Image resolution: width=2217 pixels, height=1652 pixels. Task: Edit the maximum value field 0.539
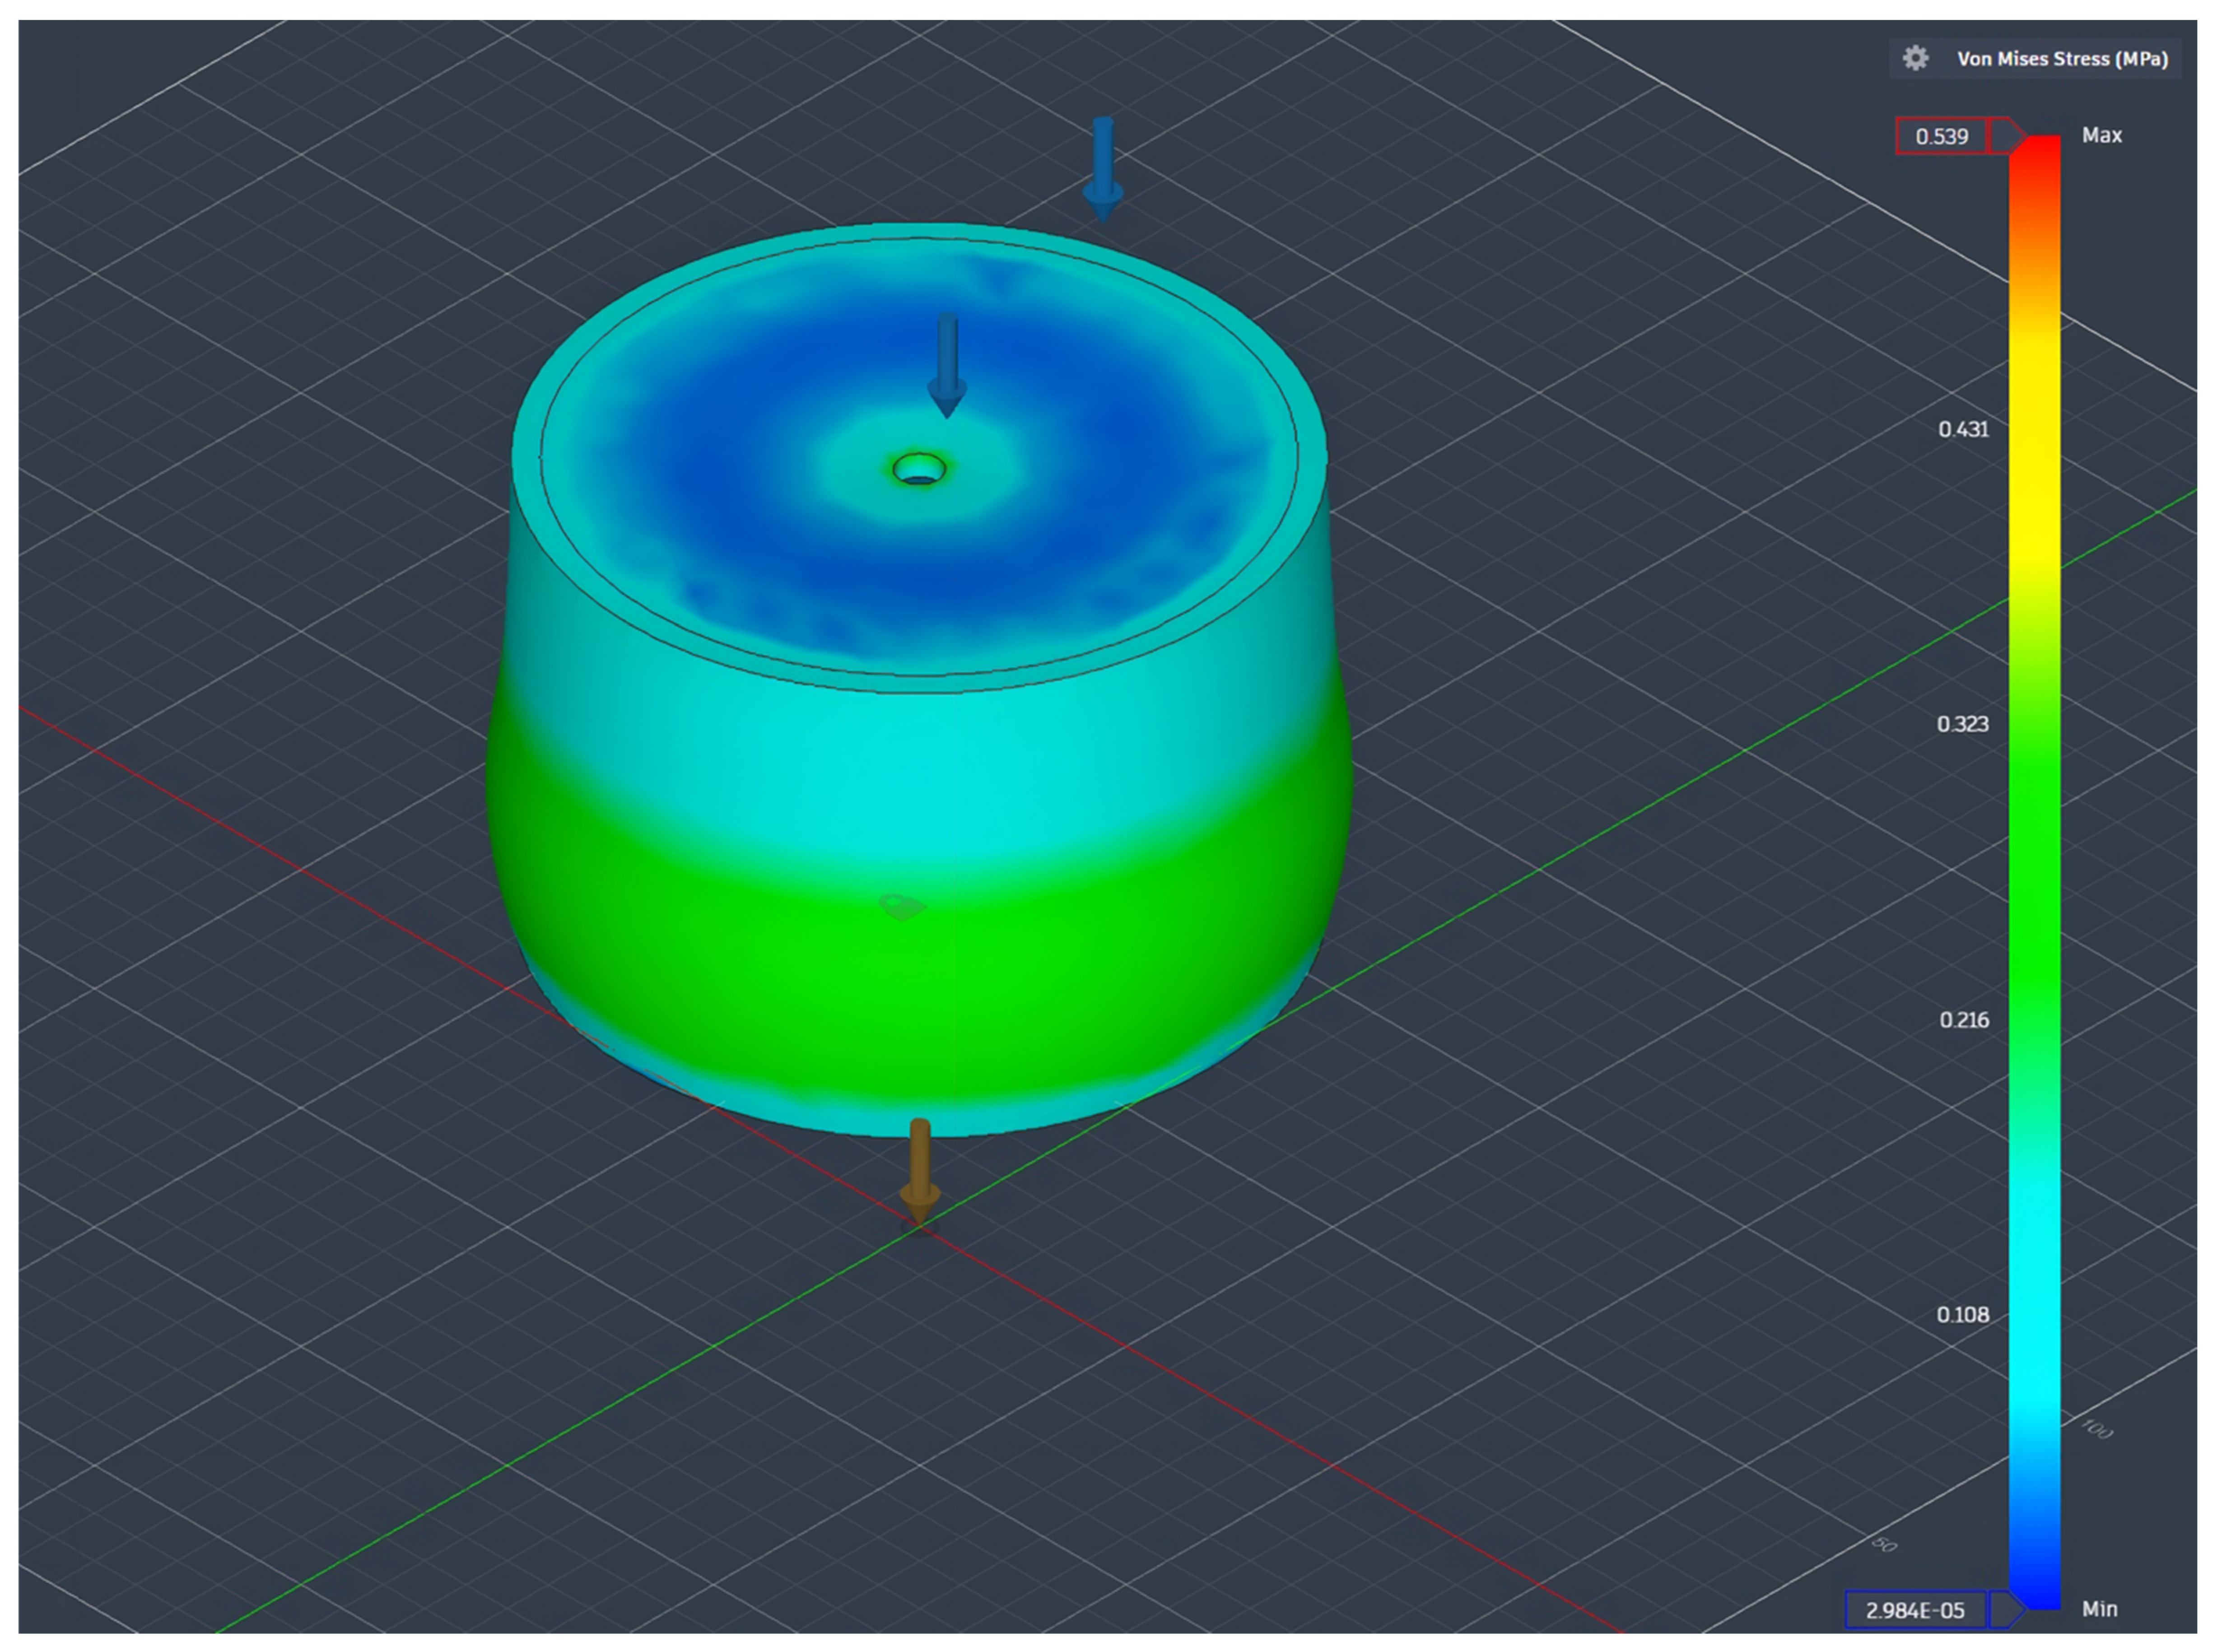click(x=1941, y=136)
